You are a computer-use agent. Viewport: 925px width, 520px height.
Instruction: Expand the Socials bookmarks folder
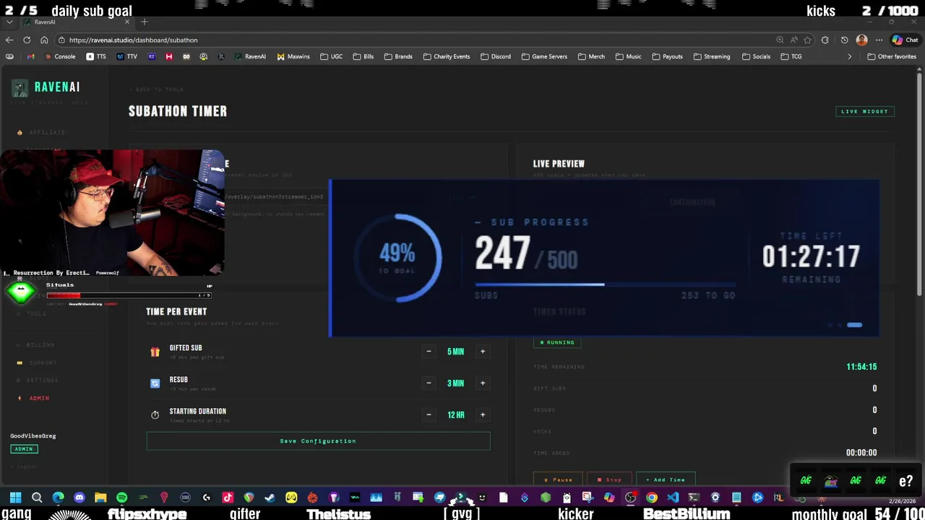(x=757, y=56)
